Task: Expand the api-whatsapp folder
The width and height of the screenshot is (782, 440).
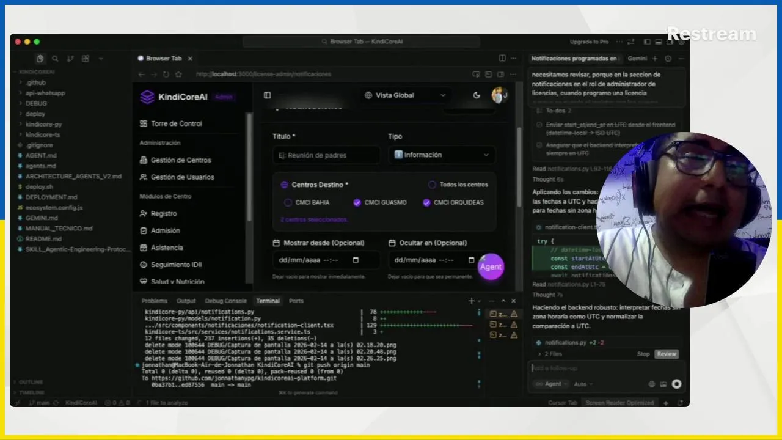Action: pos(45,93)
